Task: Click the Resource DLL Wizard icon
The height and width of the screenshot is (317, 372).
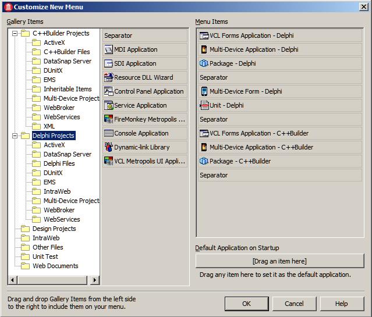Action: [x=109, y=77]
